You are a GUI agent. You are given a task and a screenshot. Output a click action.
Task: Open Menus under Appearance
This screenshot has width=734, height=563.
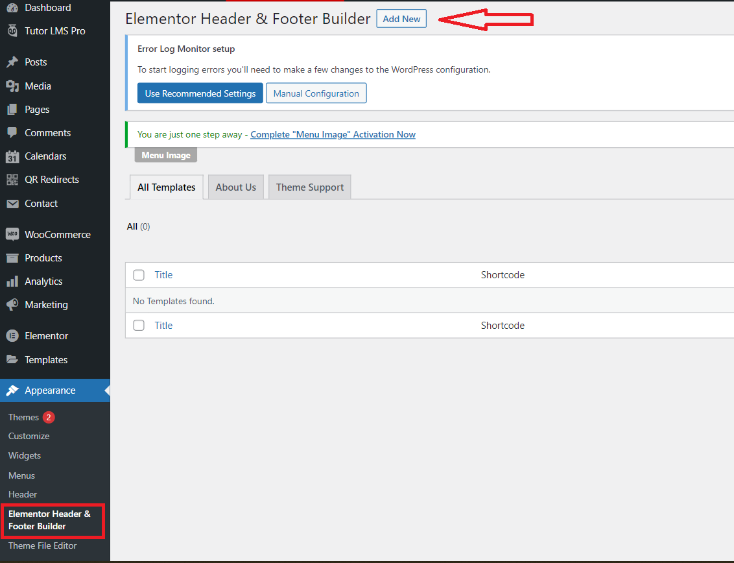tap(21, 475)
